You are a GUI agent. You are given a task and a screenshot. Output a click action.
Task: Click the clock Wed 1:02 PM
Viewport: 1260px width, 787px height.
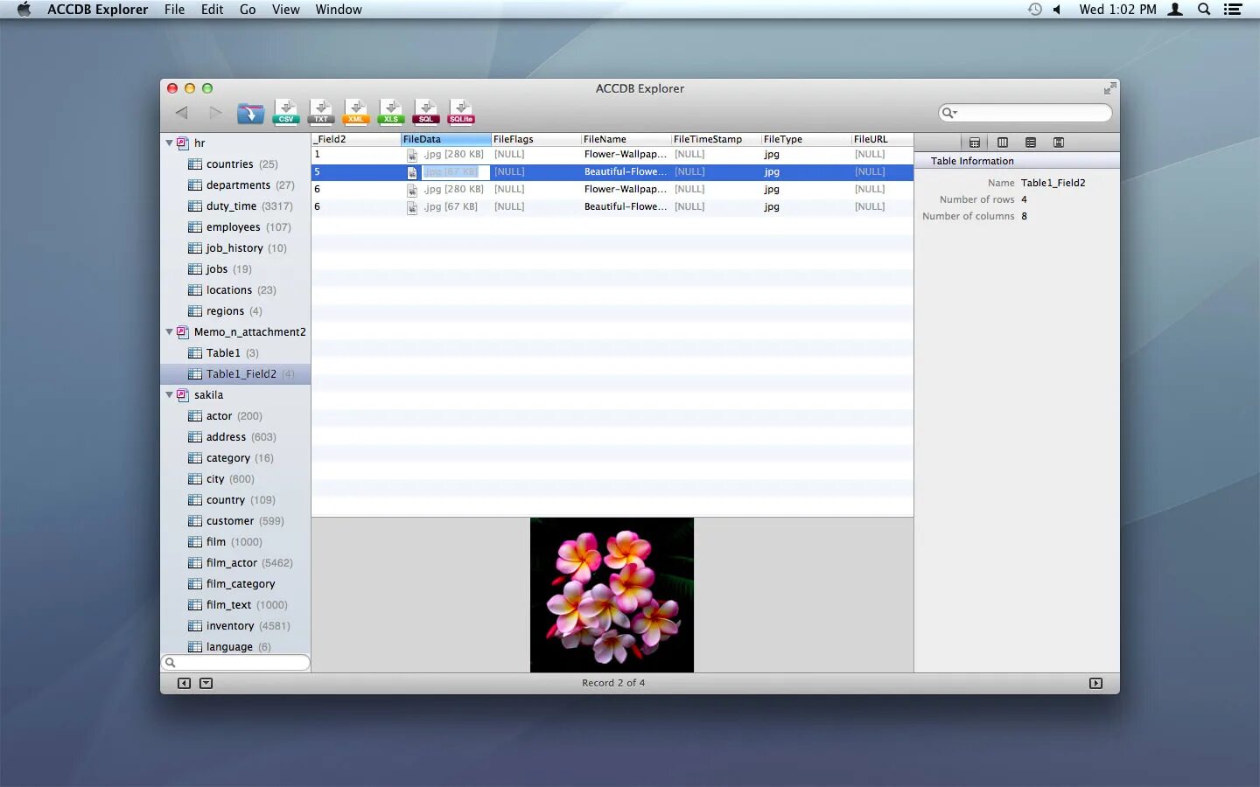point(1117,10)
